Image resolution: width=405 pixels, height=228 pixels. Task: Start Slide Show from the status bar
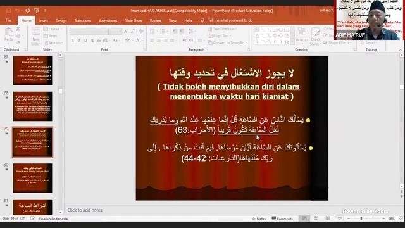click(x=340, y=218)
